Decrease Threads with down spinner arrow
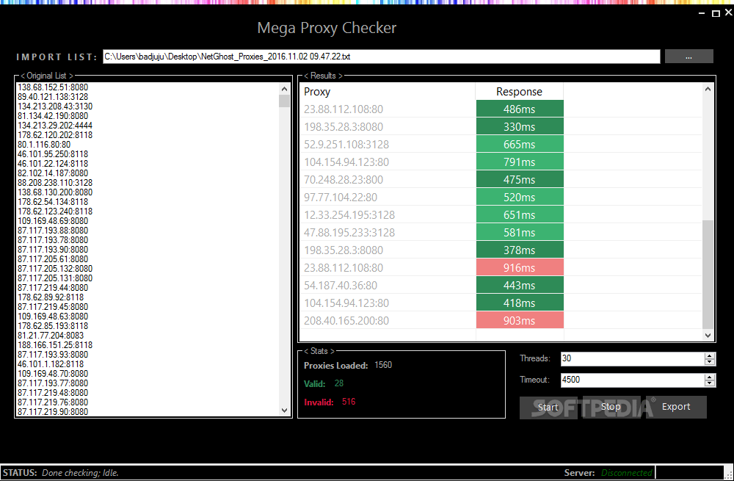This screenshot has width=734, height=481. 710,362
